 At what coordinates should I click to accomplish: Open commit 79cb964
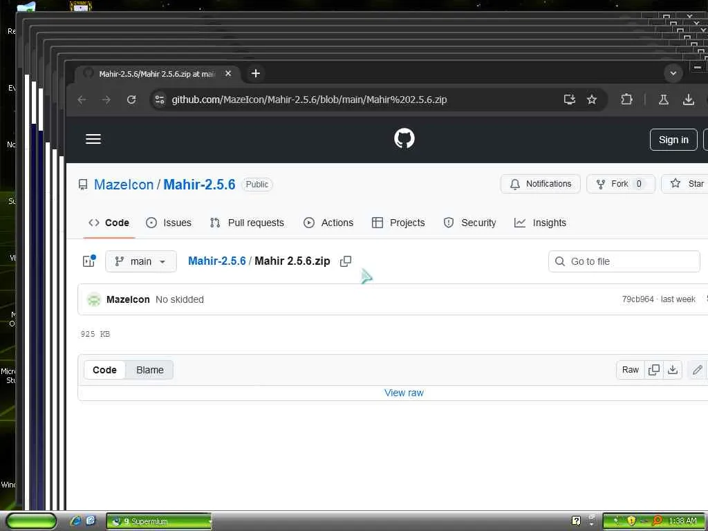coord(637,299)
